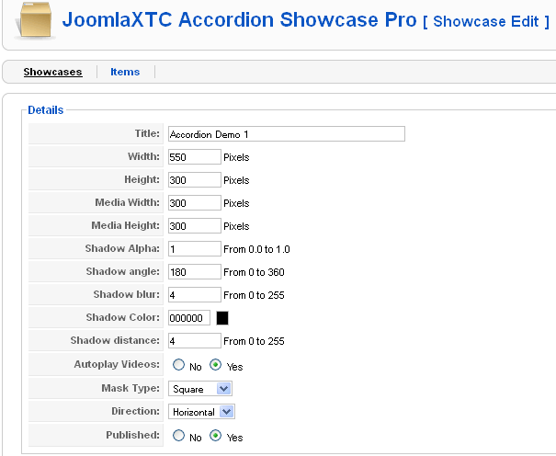The width and height of the screenshot is (556, 456).
Task: Click the 'From 0.0 to 1.0' hint
Action: [x=256, y=249]
